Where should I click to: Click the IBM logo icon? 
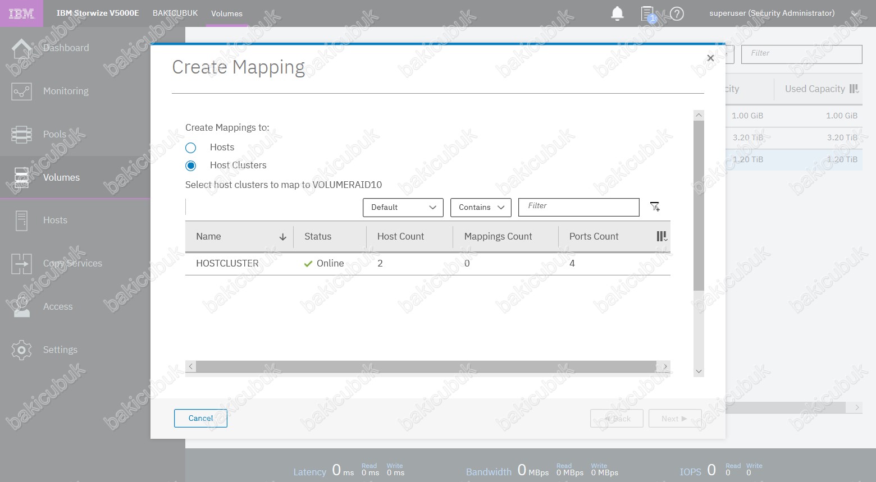[x=21, y=13]
